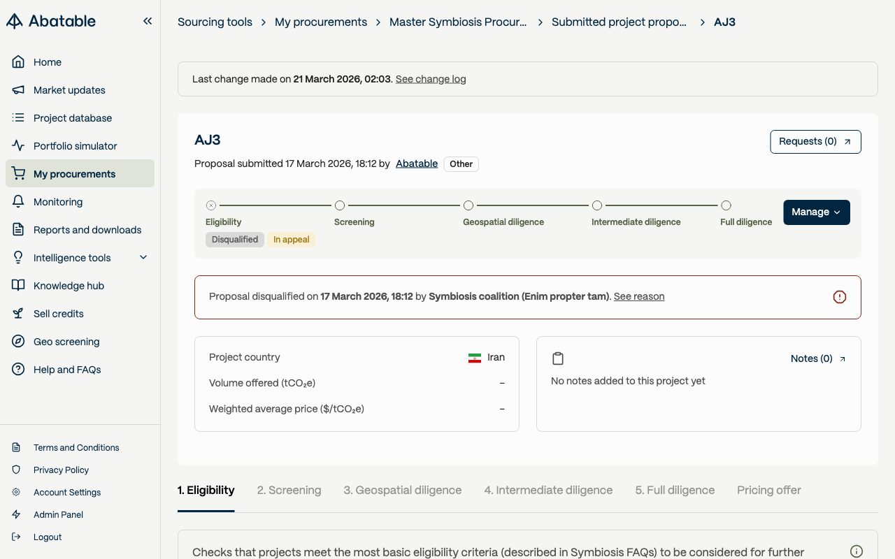Expand the Intelligence tools menu

tap(80, 258)
